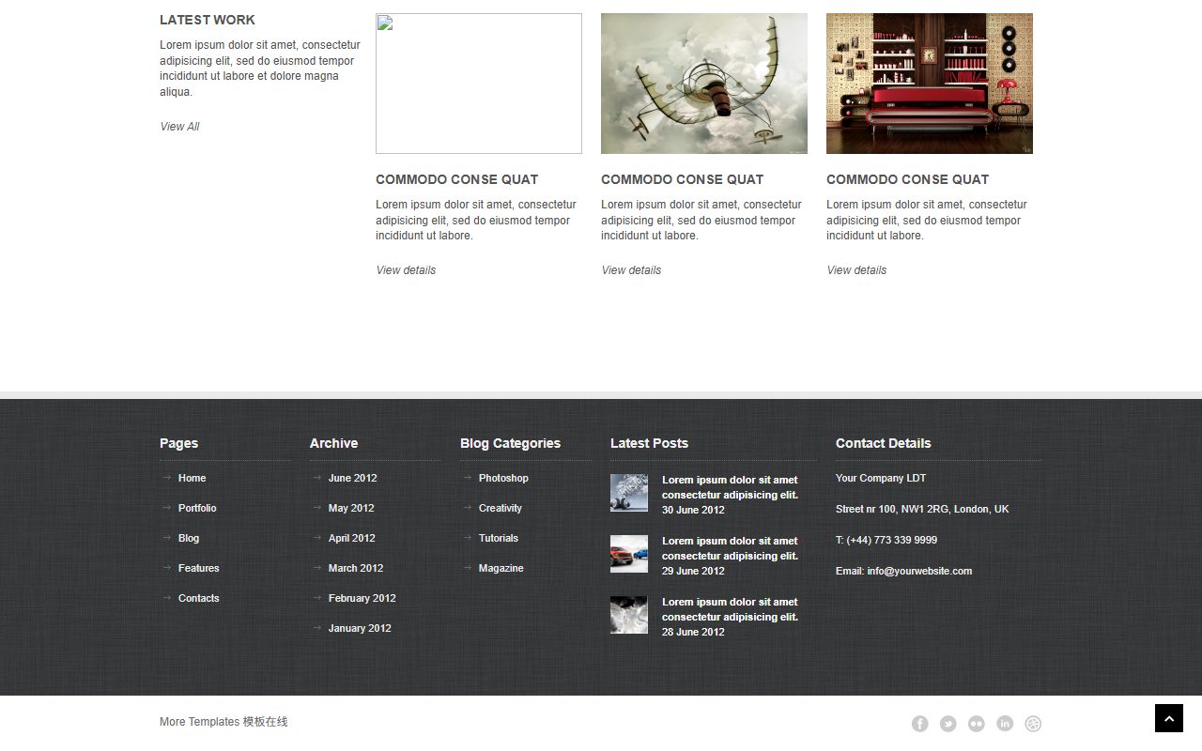Open the LinkedIn social icon in footer
The image size is (1202, 751).
[x=1005, y=724]
